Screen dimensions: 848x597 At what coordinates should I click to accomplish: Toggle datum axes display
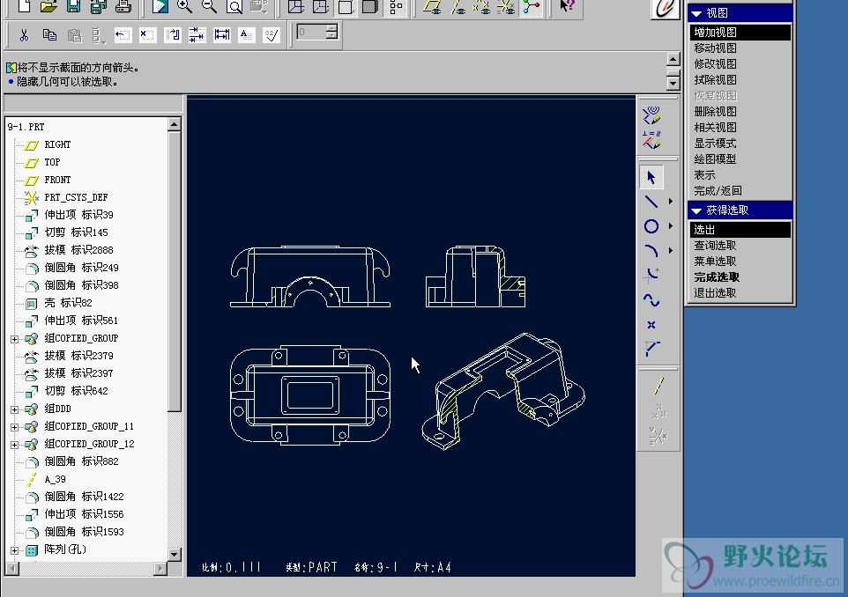click(457, 6)
